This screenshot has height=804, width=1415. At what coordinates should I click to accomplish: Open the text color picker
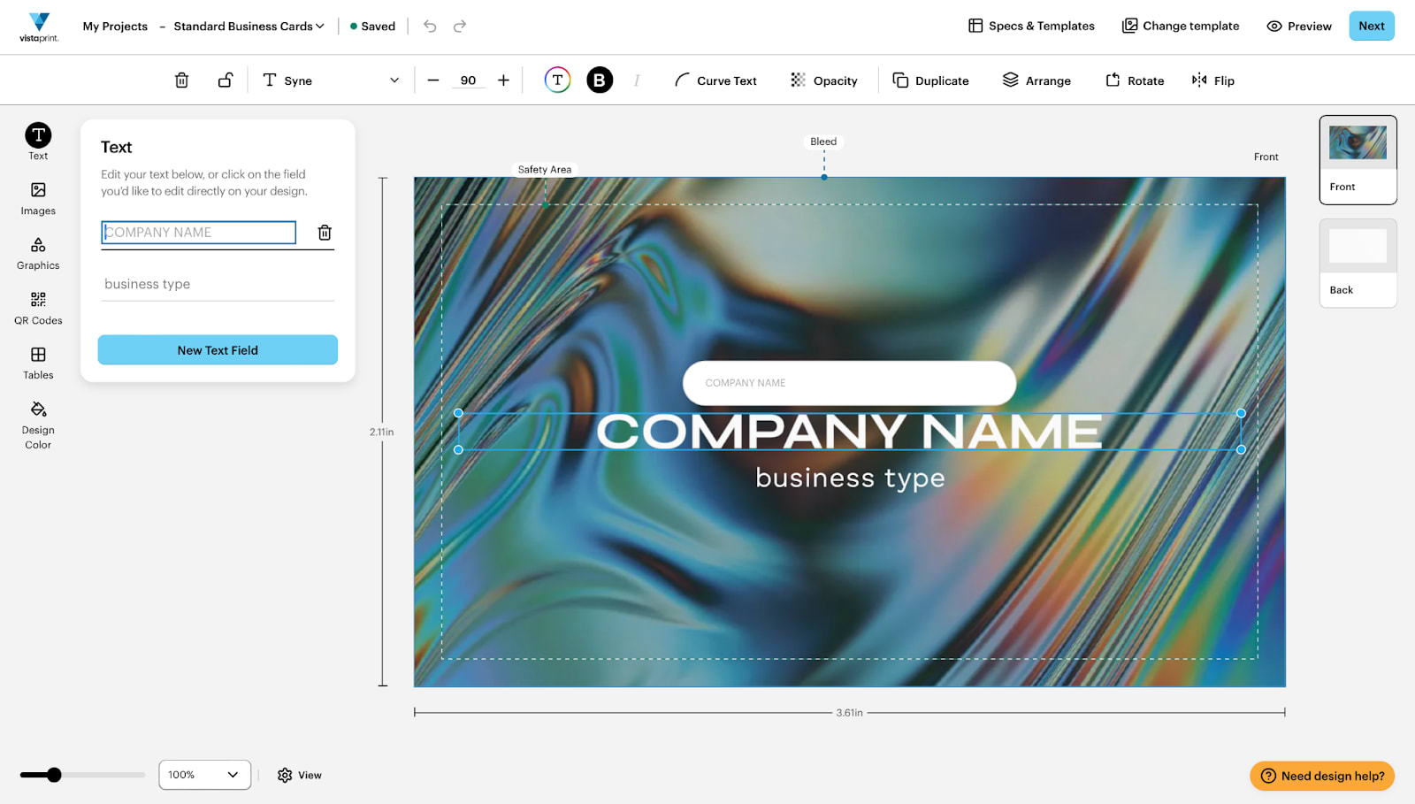click(557, 80)
